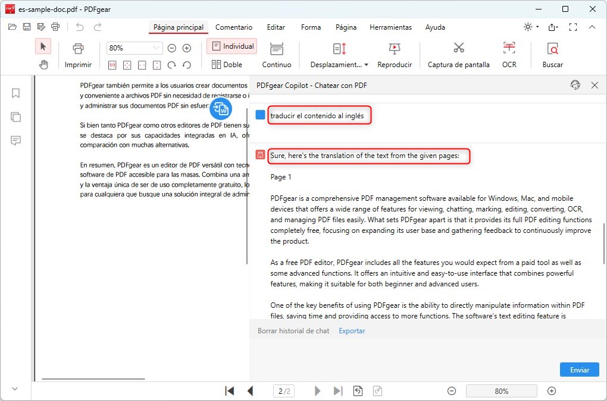The width and height of the screenshot is (607, 401).
Task: Open the Ayuda tab
Action: [435, 27]
